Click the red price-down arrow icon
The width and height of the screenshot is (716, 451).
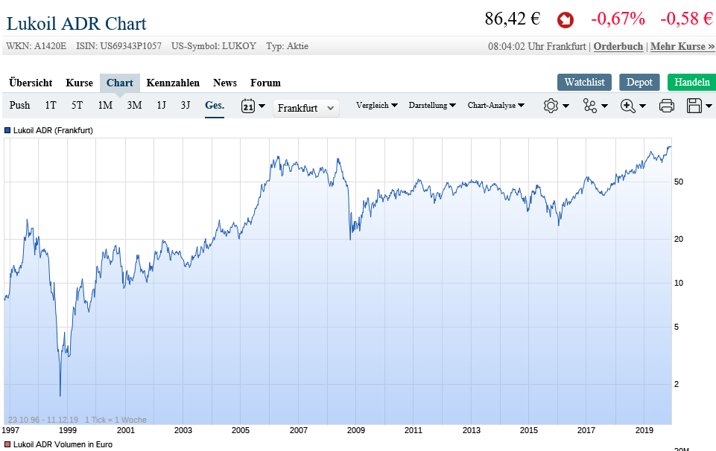(565, 20)
